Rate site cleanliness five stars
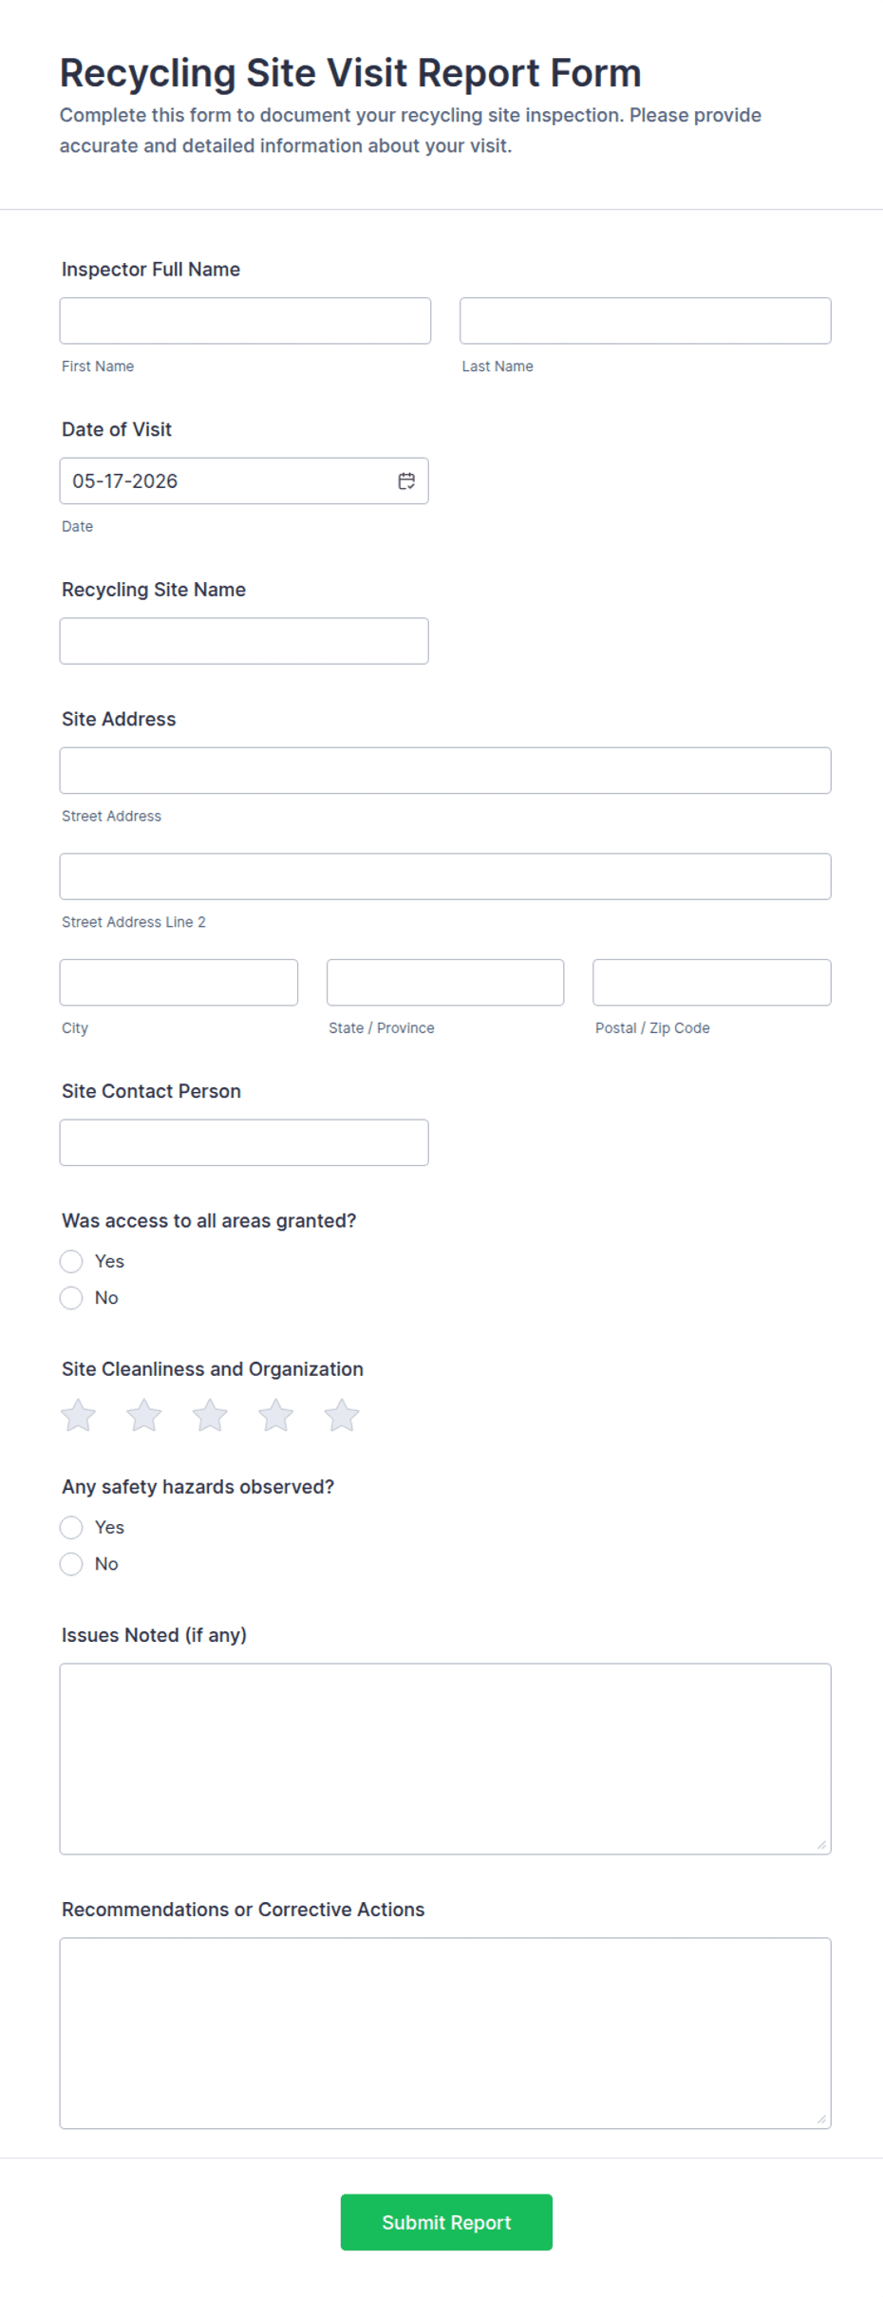This screenshot has width=883, height=2297. pyautogui.click(x=342, y=1415)
